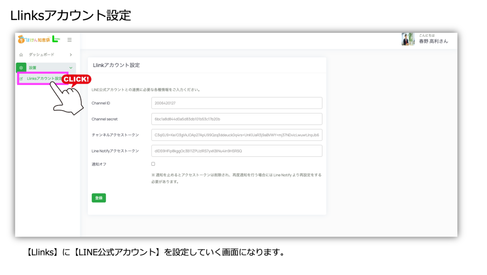This screenshot has width=487, height=275.
Task: Click the Channel ID label
Action: pos(101,103)
